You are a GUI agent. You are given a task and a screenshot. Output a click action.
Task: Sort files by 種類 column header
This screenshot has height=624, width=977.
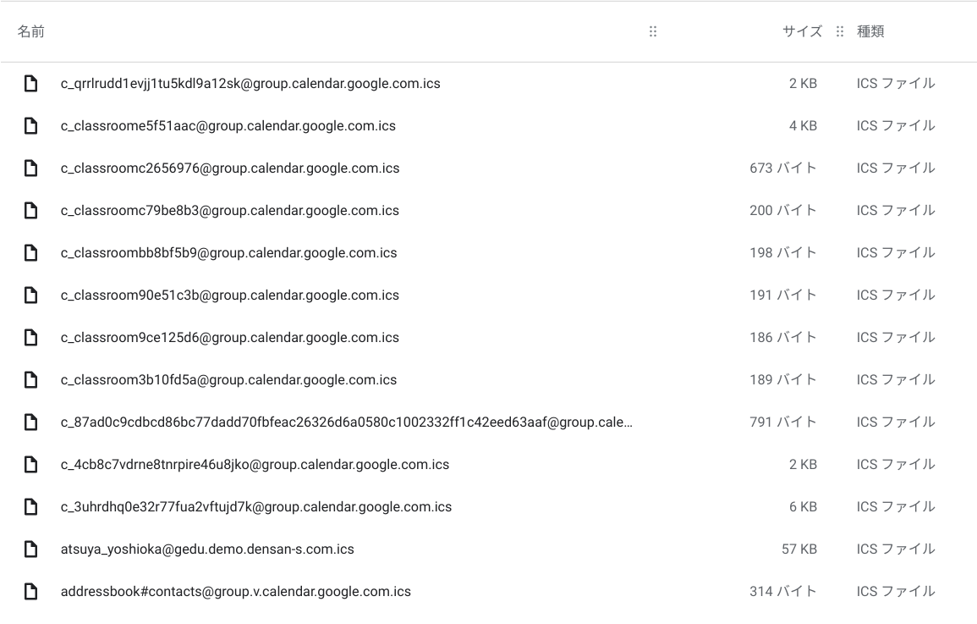[870, 31]
